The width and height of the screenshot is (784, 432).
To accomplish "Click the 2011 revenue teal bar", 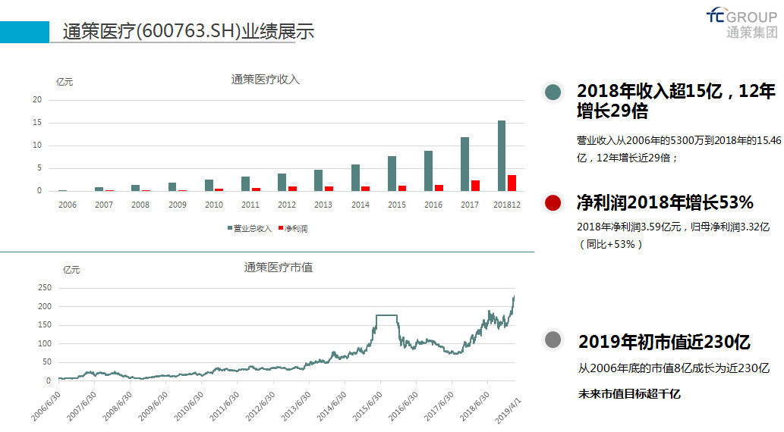I will tap(245, 183).
